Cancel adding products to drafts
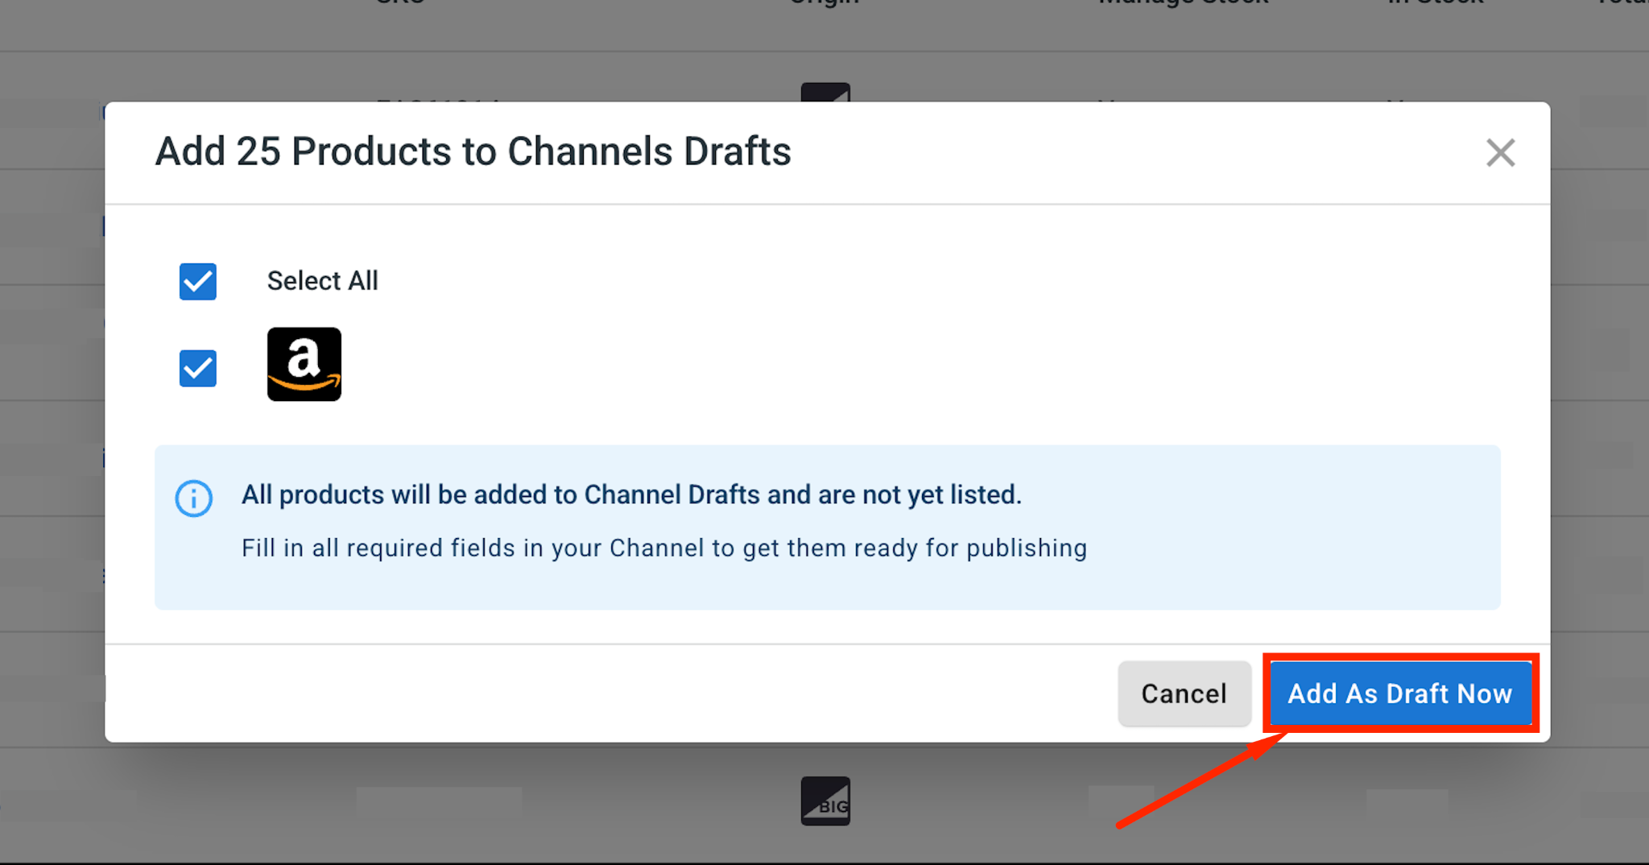The image size is (1649, 865). (1184, 693)
